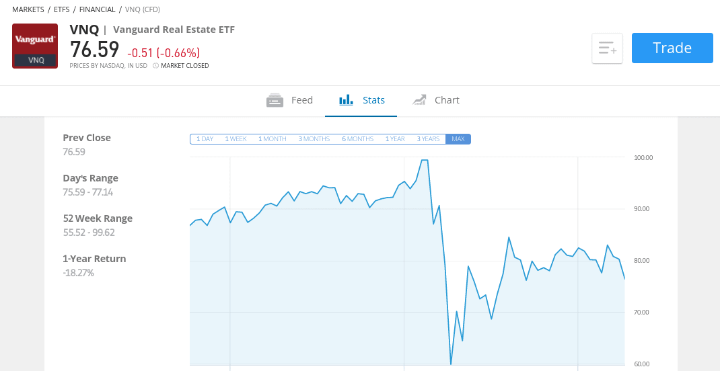
Task: Open the Trade dialog
Action: 672,48
